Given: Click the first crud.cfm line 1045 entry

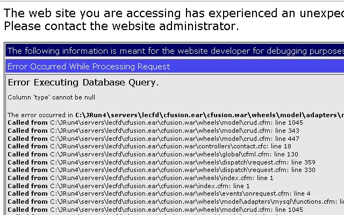Looking at the screenshot, I should coord(155,123).
